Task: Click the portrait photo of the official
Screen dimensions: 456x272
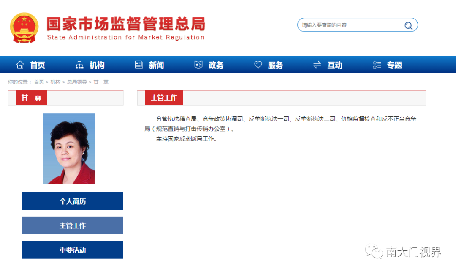Action: tap(69, 148)
